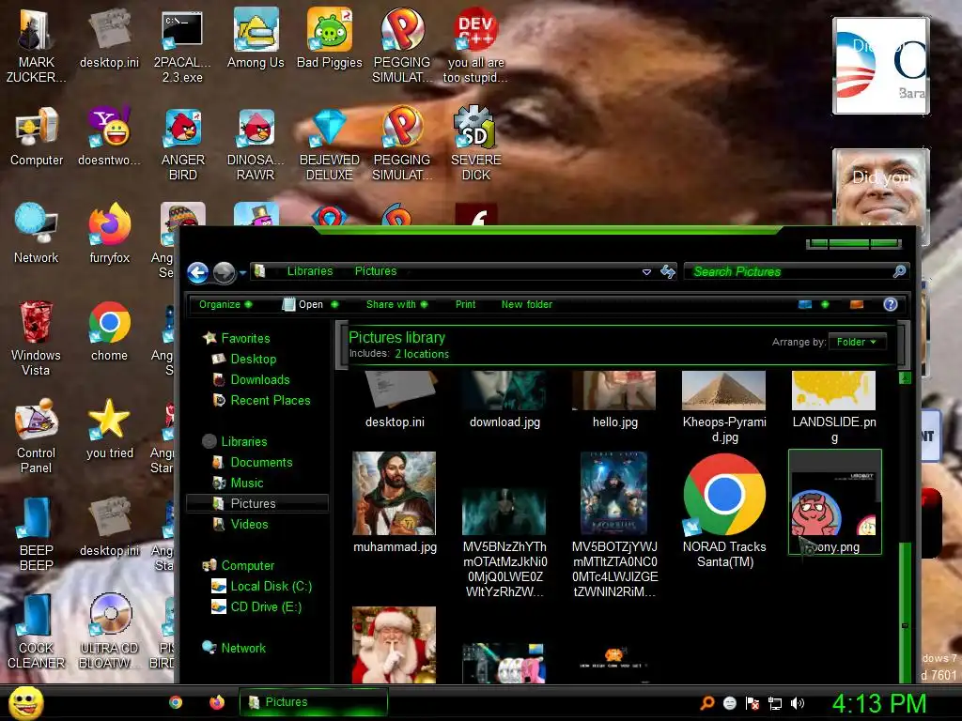Open the Network desktop icon
The height and width of the screenshot is (721, 962).
point(37,234)
